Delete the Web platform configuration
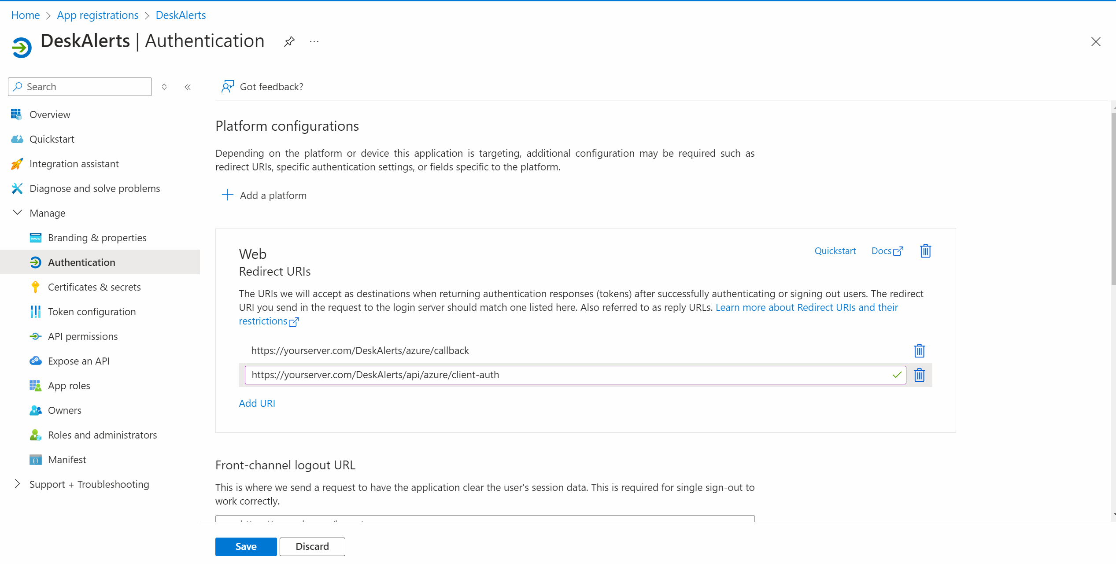The height and width of the screenshot is (564, 1116). [x=925, y=251]
